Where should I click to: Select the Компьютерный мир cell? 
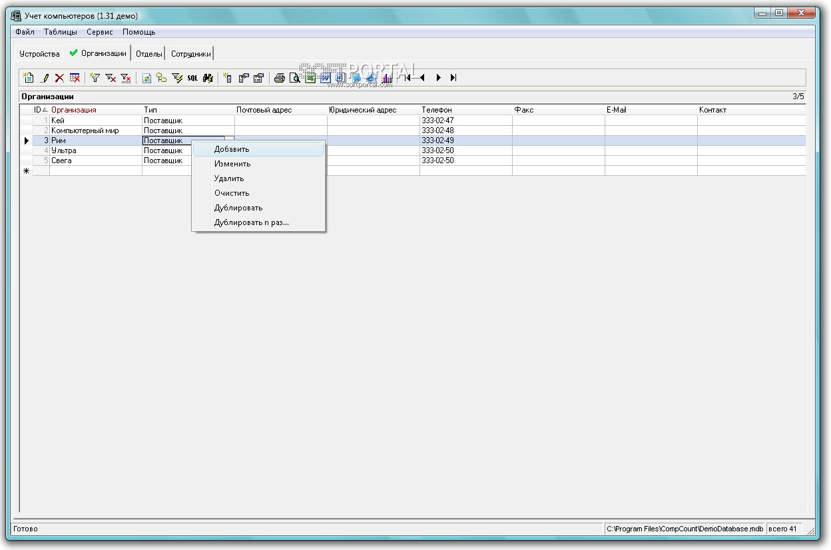point(96,131)
